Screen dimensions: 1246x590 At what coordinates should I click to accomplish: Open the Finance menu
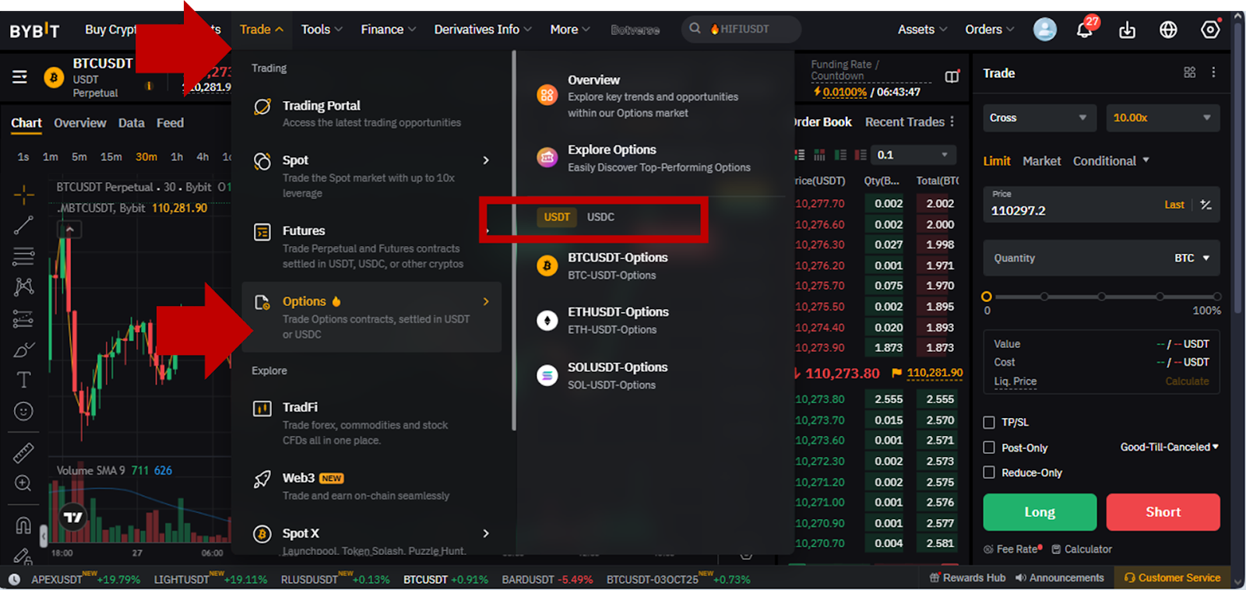pyautogui.click(x=389, y=30)
